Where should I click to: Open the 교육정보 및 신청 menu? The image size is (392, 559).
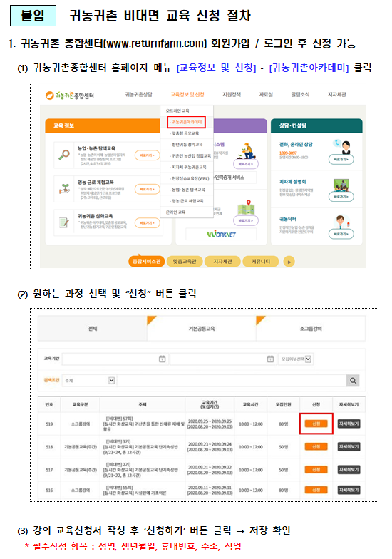point(187,94)
